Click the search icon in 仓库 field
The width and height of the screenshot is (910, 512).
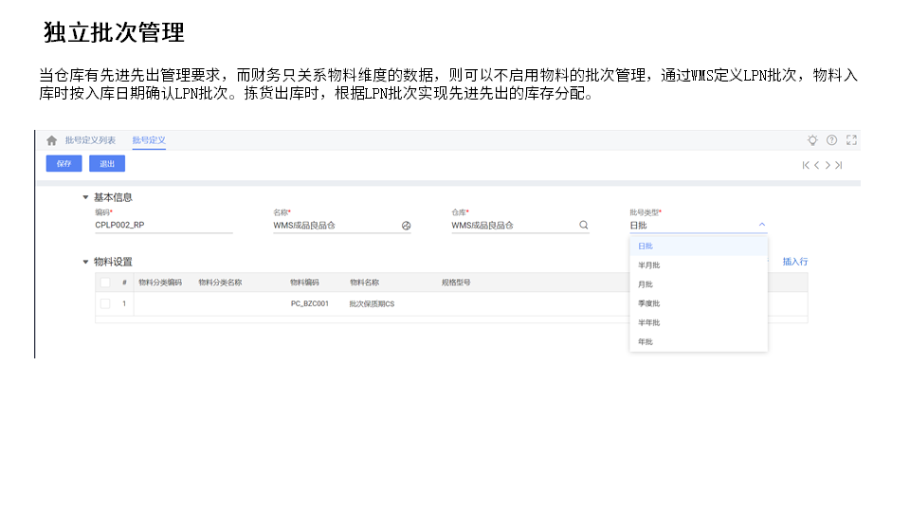(583, 226)
